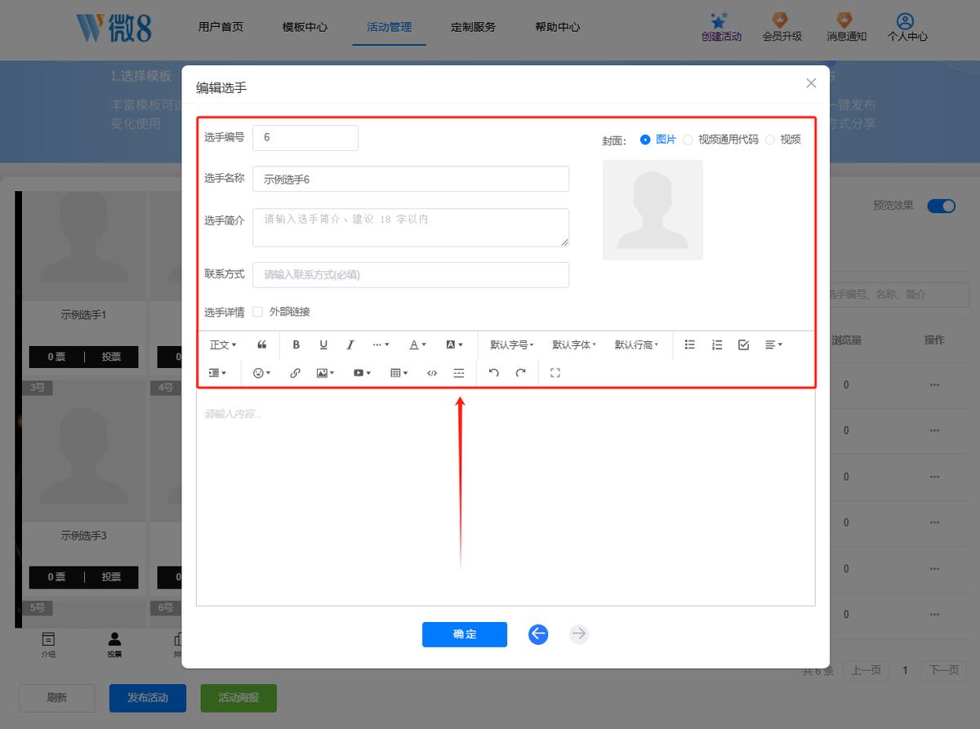This screenshot has height=729, width=980.
Task: Select 视频通用代码 as the cover type
Action: tap(721, 140)
